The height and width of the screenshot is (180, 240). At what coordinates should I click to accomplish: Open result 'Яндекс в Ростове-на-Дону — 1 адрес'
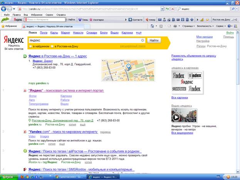[x=57, y=56]
